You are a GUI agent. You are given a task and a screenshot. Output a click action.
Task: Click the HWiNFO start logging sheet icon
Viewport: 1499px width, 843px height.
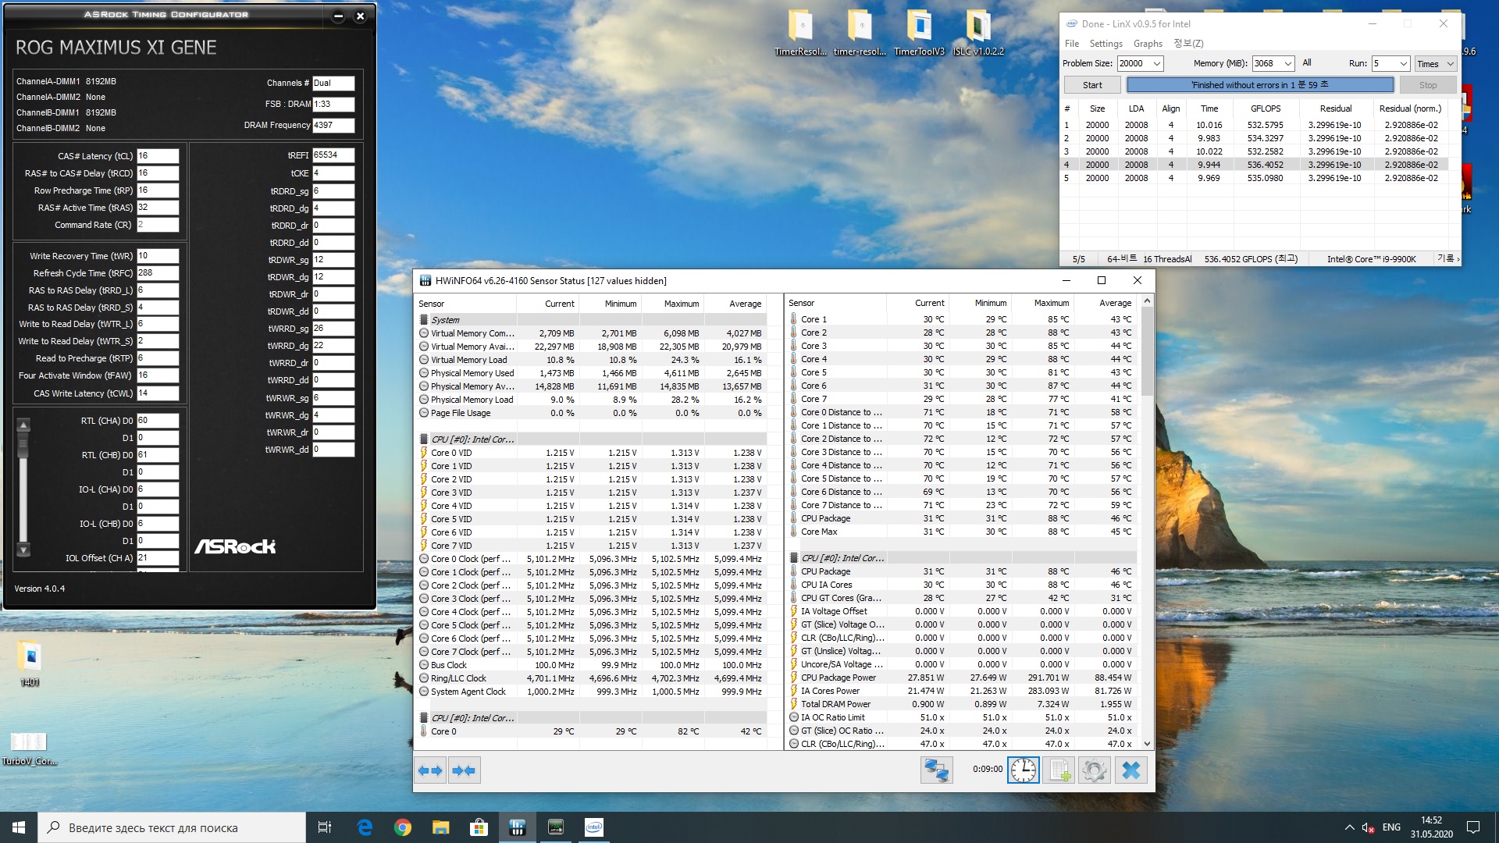click(1059, 770)
